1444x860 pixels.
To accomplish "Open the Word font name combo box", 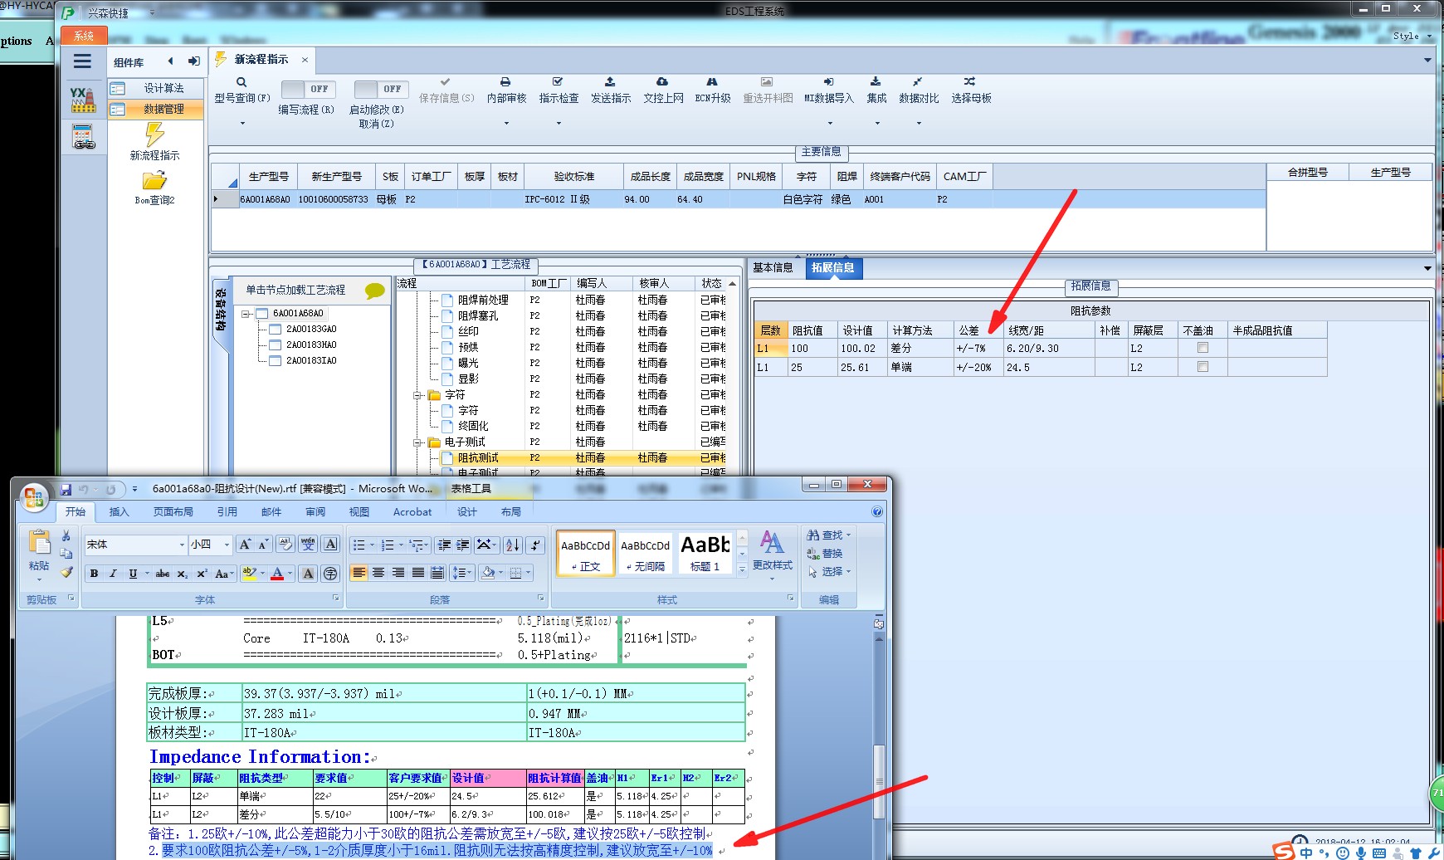I will (x=135, y=545).
